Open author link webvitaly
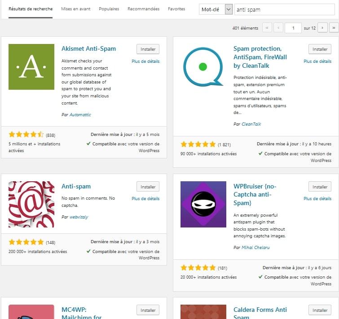 click(79, 217)
